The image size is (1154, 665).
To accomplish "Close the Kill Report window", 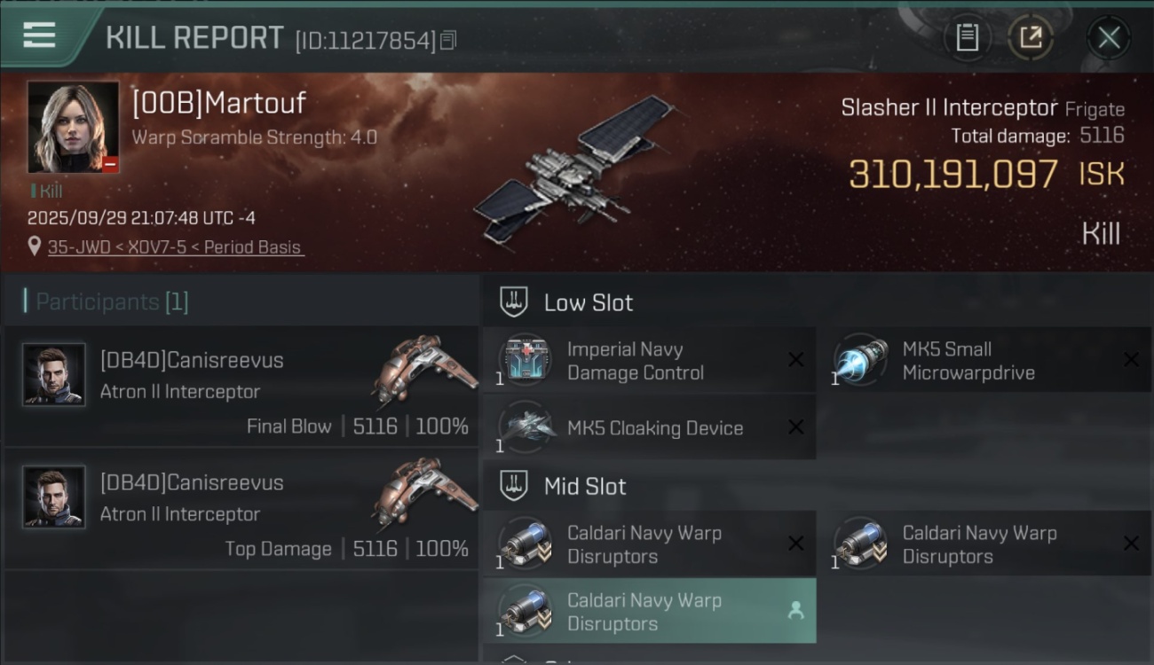I will 1108,37.
